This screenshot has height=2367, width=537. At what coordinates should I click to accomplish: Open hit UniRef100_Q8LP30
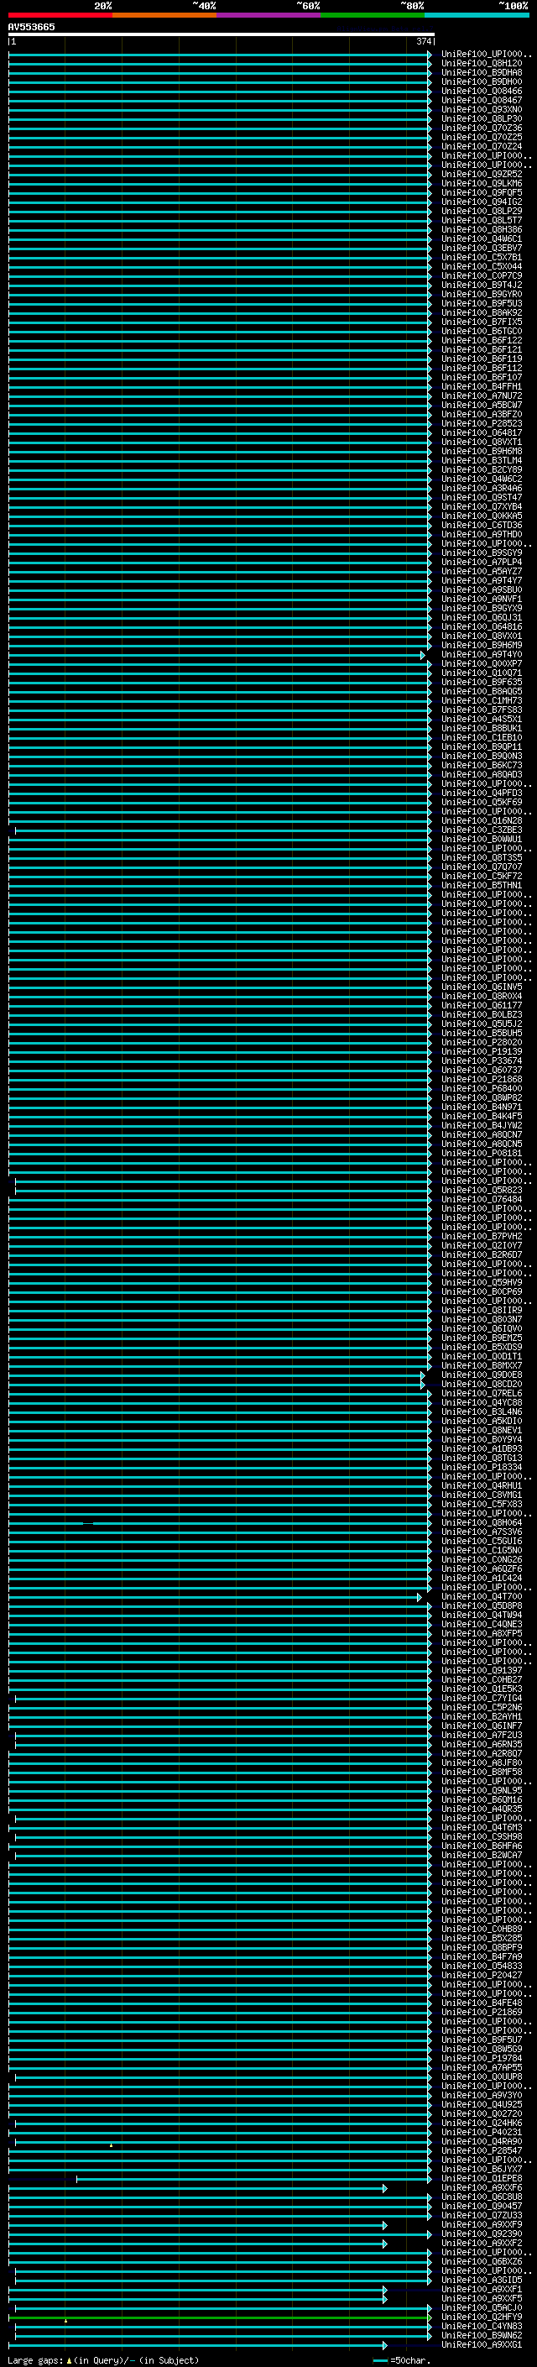coord(482,118)
